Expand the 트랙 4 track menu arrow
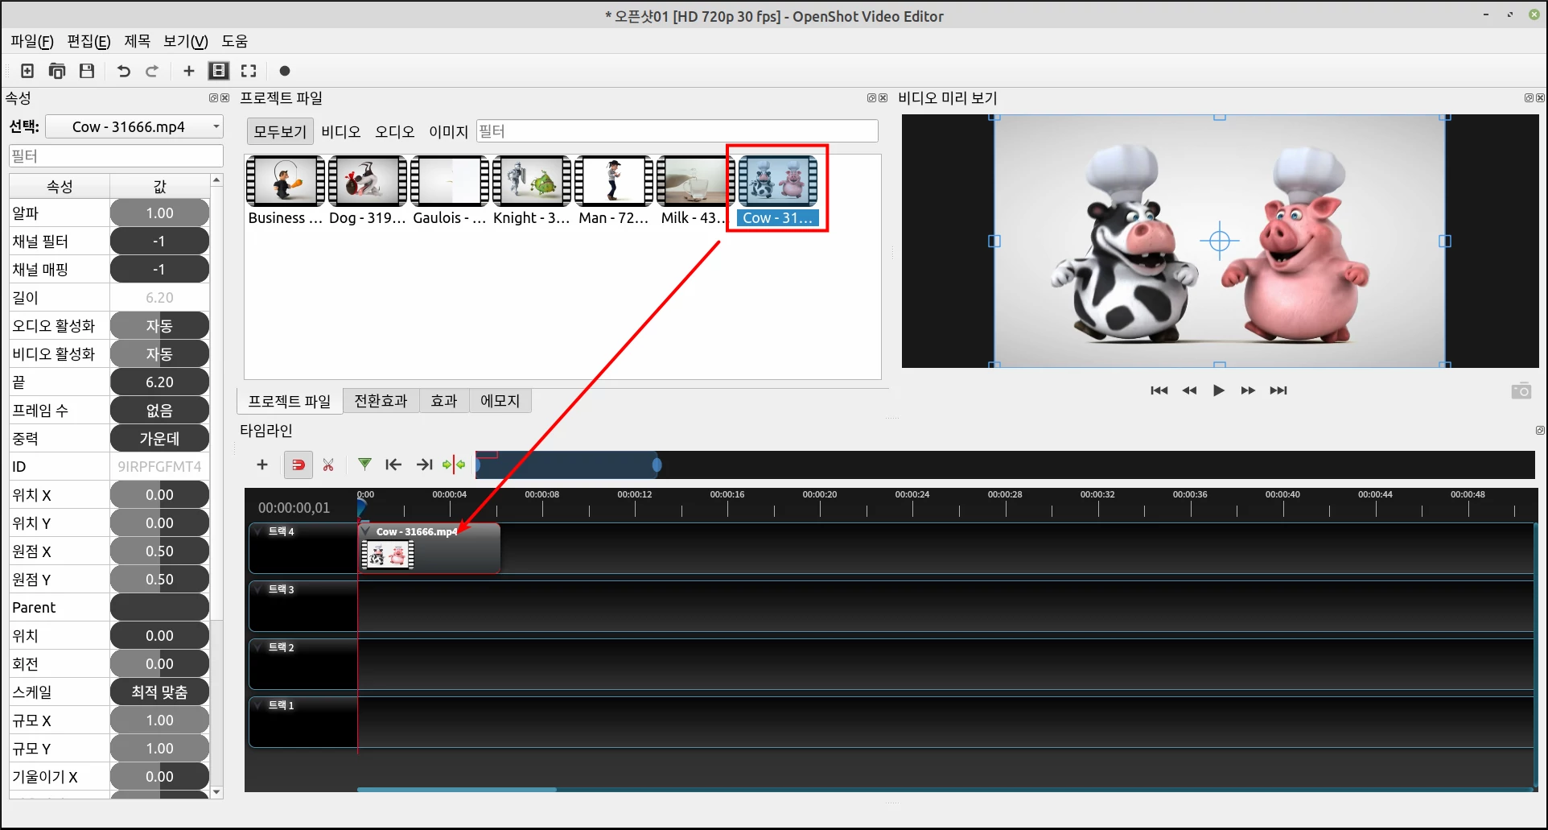 click(x=259, y=531)
